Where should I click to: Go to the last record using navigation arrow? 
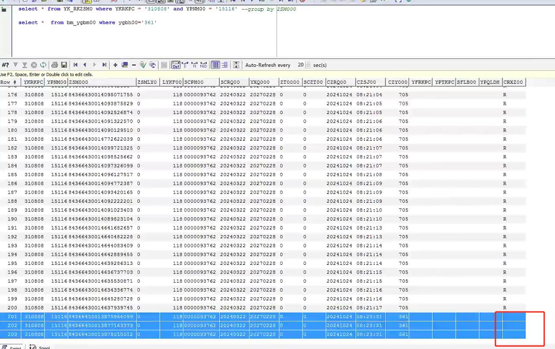[x=104, y=65]
